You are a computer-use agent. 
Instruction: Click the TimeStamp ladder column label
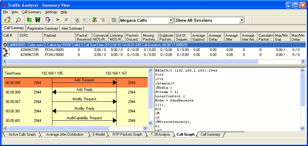click(x=13, y=73)
